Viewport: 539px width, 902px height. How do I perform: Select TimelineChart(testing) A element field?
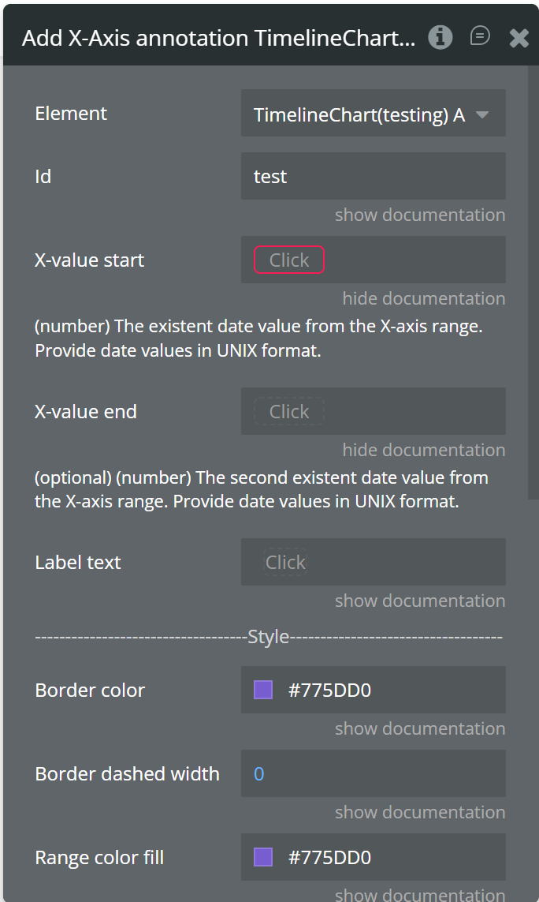click(x=359, y=115)
